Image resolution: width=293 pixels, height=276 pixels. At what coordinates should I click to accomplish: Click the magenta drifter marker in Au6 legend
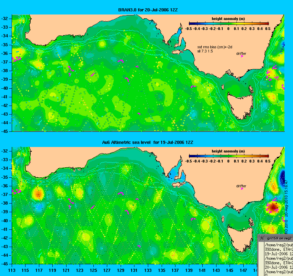click(242, 189)
